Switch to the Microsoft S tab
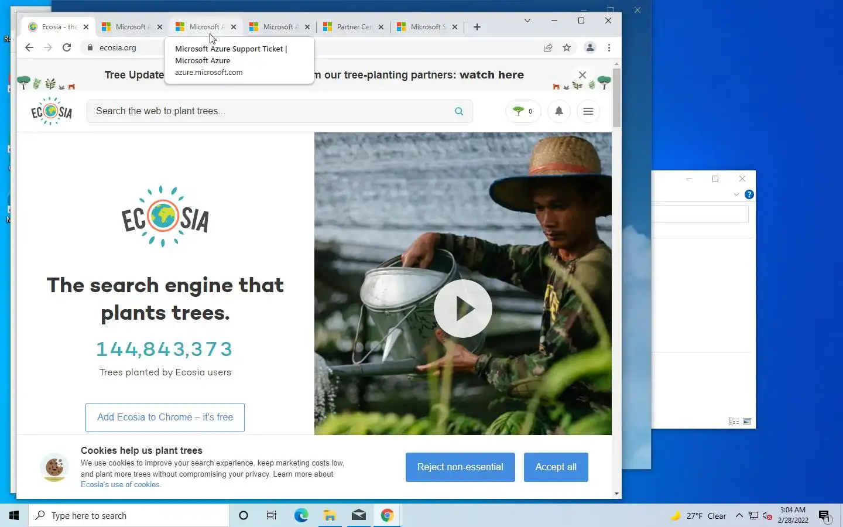Image resolution: width=843 pixels, height=527 pixels. (428, 27)
